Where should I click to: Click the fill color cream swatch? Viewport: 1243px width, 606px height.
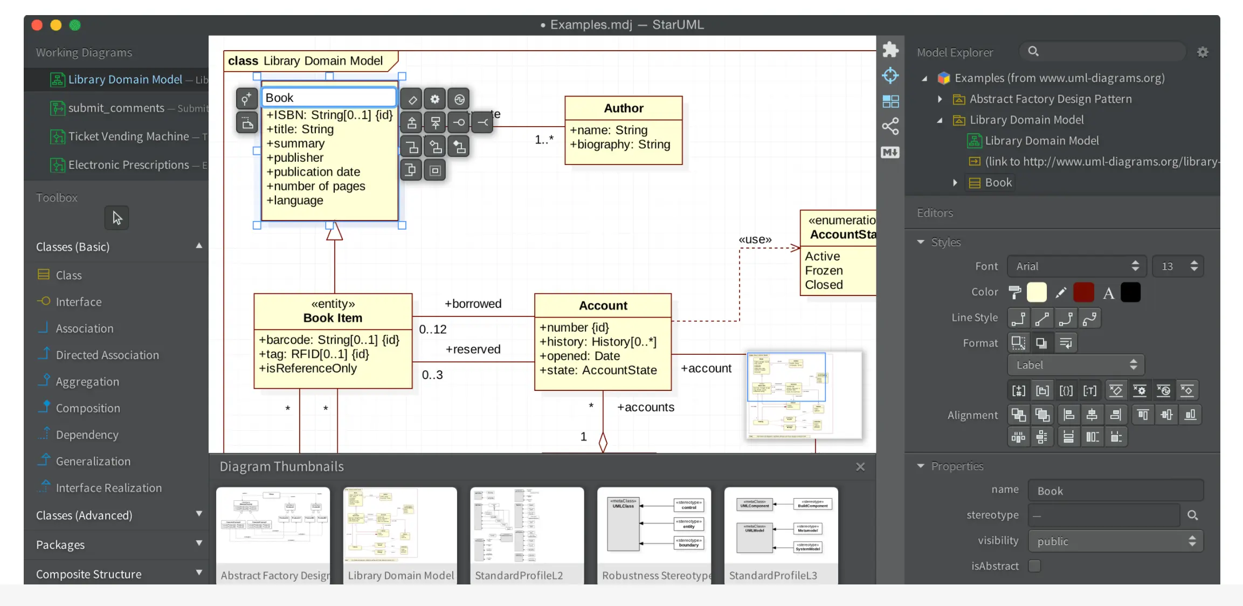pos(1037,292)
